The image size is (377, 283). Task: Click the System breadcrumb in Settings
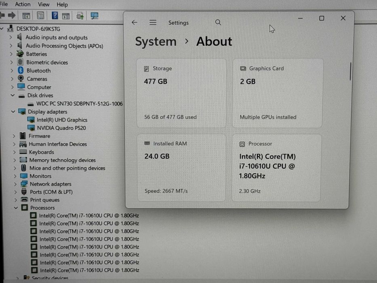pyautogui.click(x=156, y=42)
